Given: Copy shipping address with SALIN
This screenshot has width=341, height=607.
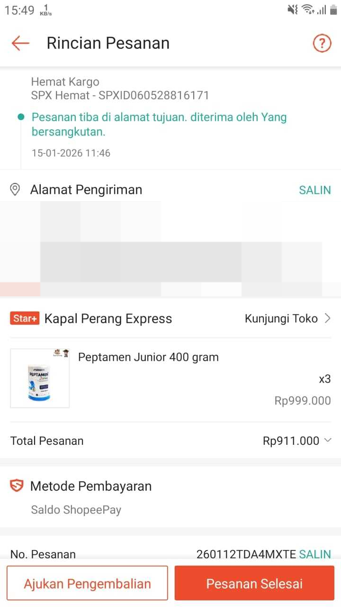Looking at the screenshot, I should click(314, 190).
